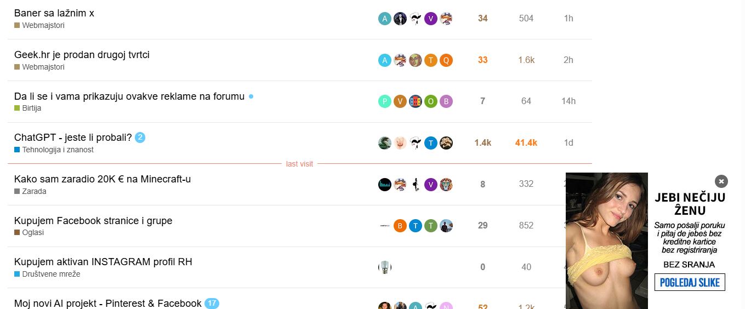Click purple 'B' avatar in reklame topic row
The height and width of the screenshot is (309, 745).
[x=446, y=101]
